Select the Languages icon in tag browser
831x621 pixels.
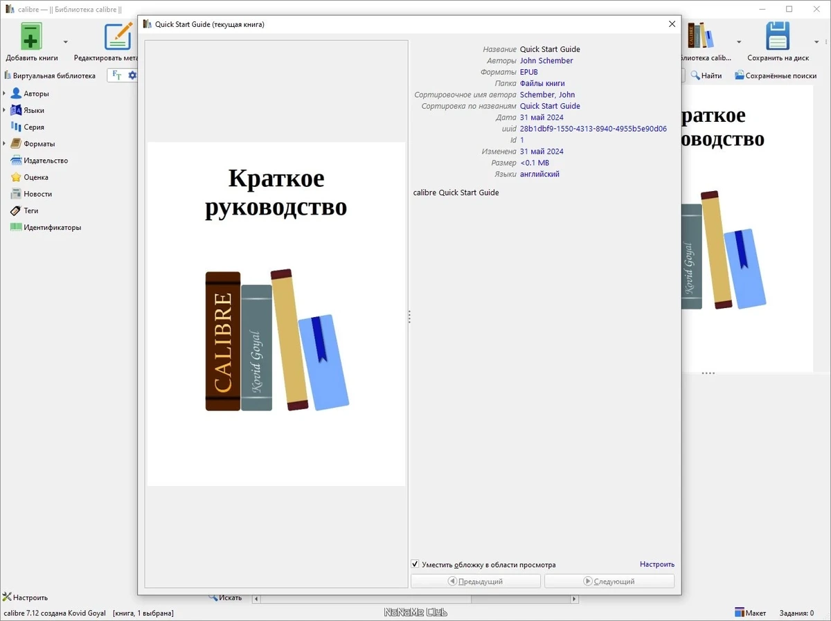pyautogui.click(x=16, y=110)
